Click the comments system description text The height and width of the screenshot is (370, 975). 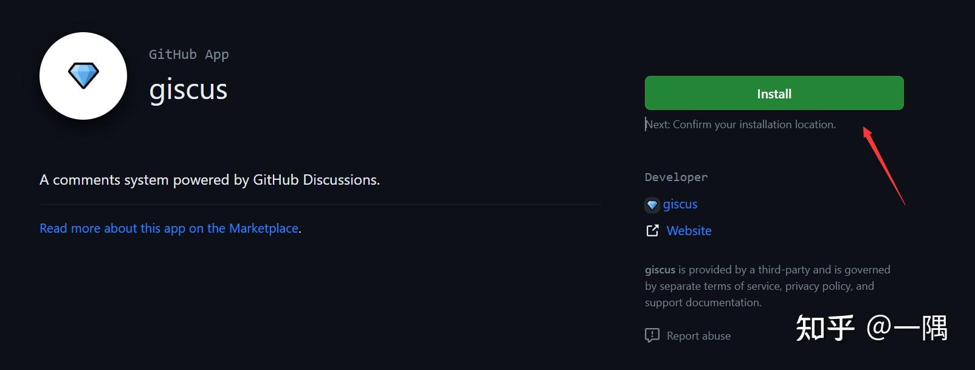[x=210, y=180]
